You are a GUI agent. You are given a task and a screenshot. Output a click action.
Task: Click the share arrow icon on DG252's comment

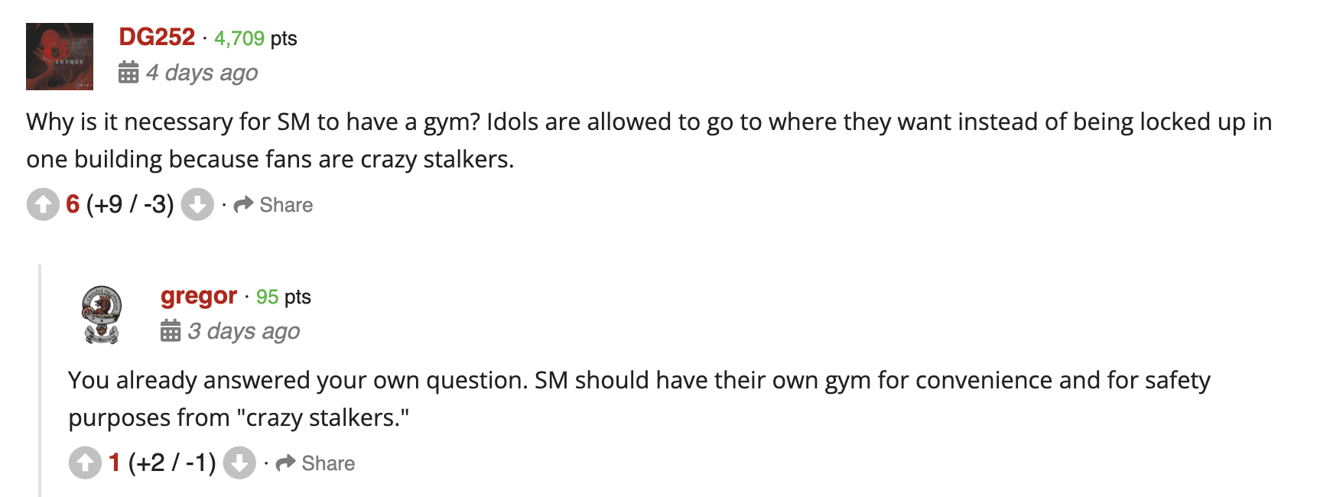coord(244,204)
